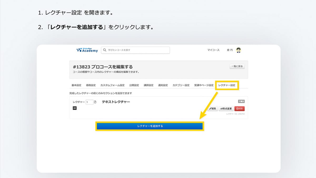Click the レクチャー設定 tab
Viewport: 316px width, 178px height.
(x=227, y=85)
